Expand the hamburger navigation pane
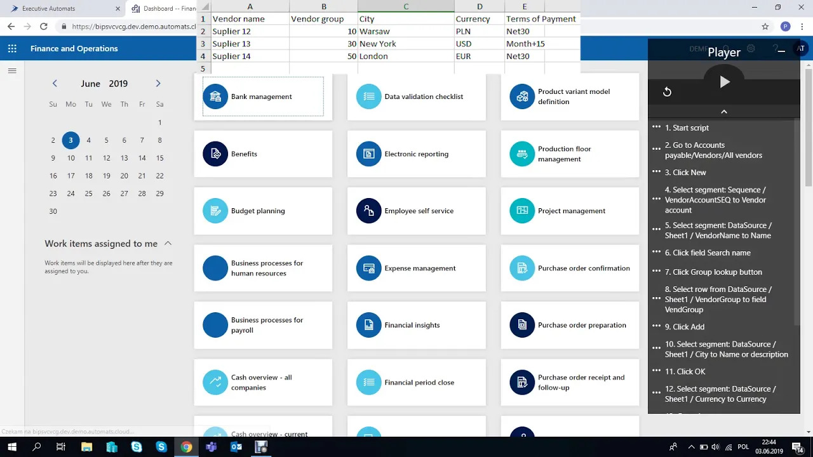The image size is (813, 457). pos(12,70)
